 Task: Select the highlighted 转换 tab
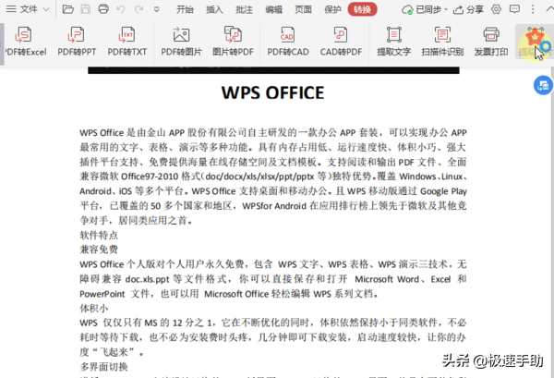[362, 9]
